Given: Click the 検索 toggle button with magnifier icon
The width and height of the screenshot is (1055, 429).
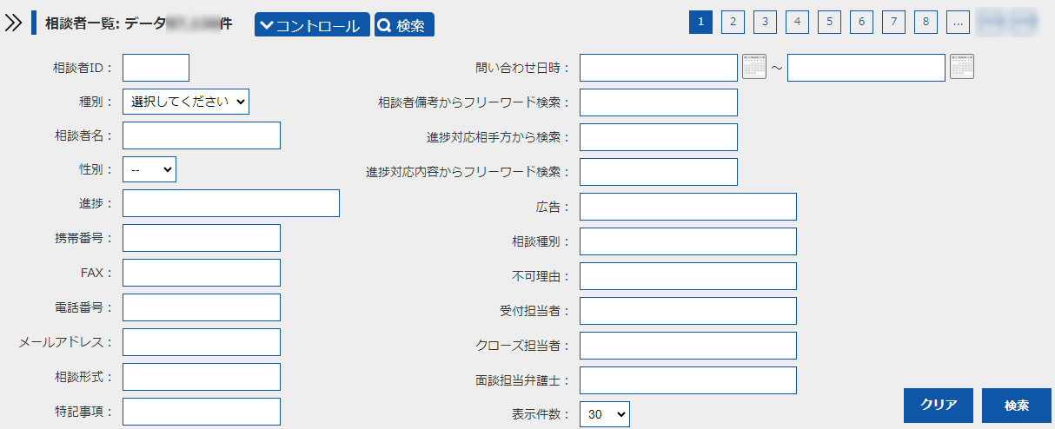Looking at the screenshot, I should coord(404,25).
